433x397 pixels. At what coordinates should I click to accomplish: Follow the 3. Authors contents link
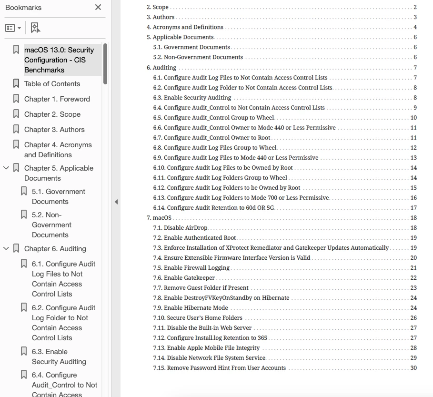click(161, 17)
